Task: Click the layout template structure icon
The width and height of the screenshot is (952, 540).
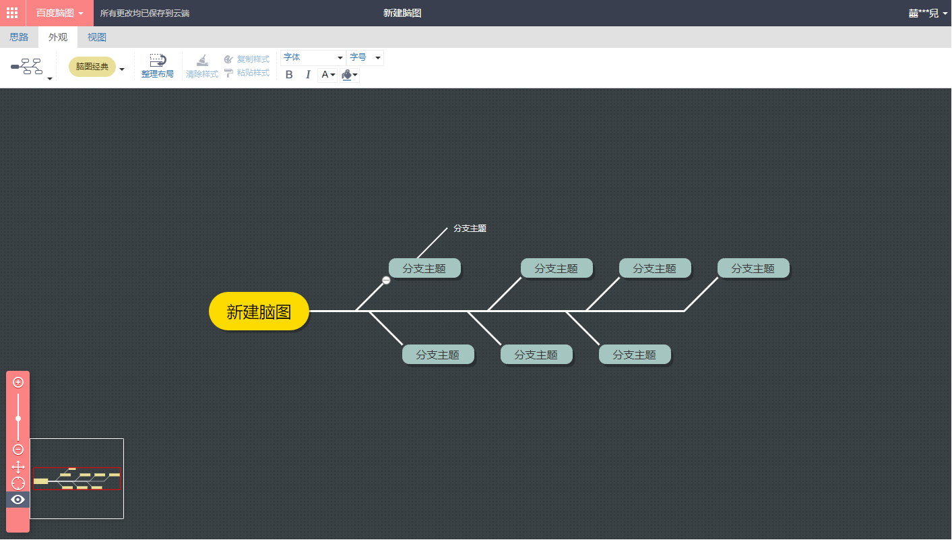Action: point(27,66)
